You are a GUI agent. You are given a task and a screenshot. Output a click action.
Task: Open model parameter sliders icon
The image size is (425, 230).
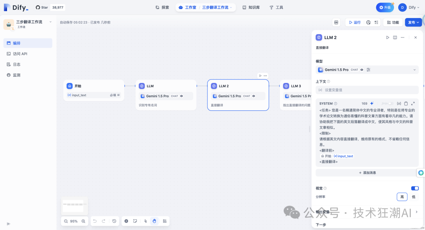tap(368, 70)
